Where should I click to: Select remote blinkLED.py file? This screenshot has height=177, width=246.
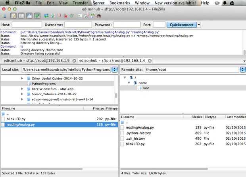(x=183, y=144)
